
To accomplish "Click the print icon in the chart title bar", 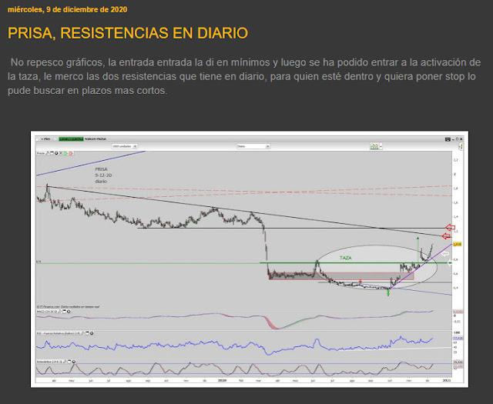I will pyautogui.click(x=448, y=139).
